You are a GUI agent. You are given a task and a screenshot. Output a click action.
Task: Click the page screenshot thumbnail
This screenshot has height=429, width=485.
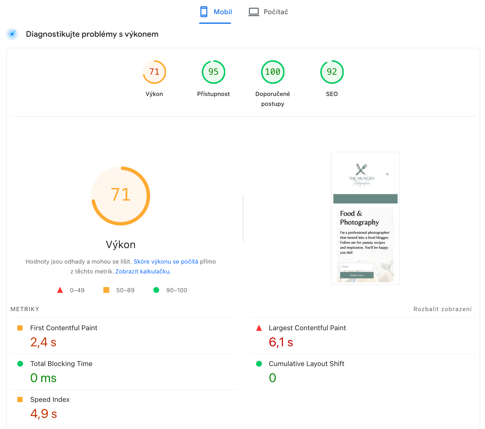pos(365,218)
